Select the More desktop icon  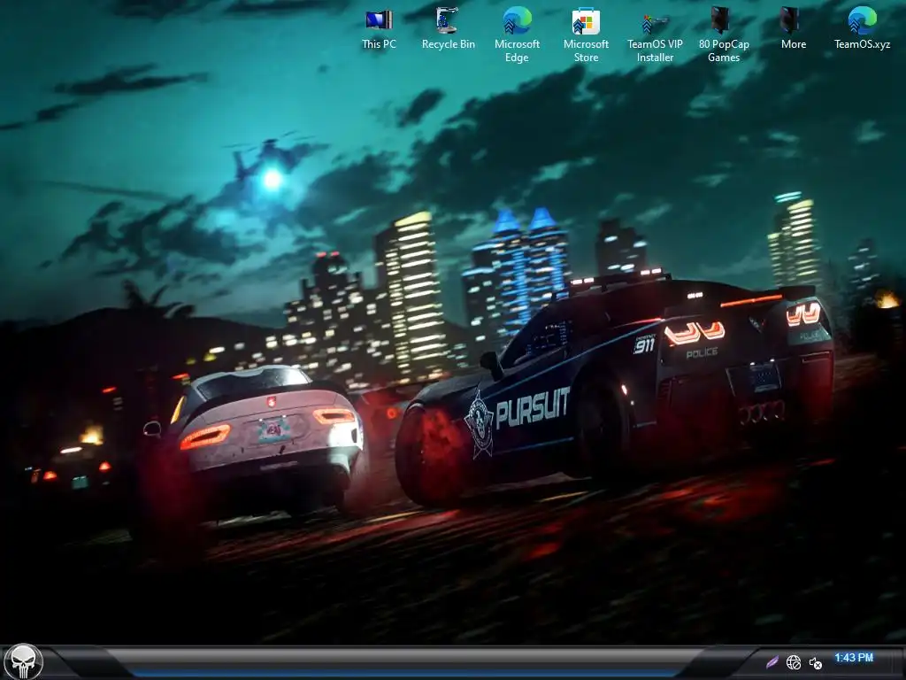793,29
